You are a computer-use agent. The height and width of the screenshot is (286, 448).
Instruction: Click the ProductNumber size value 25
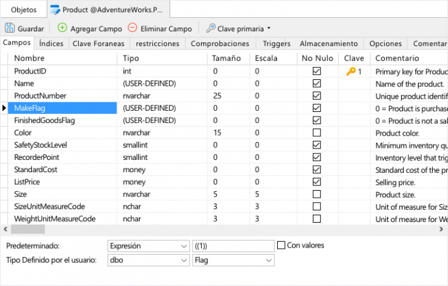217,96
